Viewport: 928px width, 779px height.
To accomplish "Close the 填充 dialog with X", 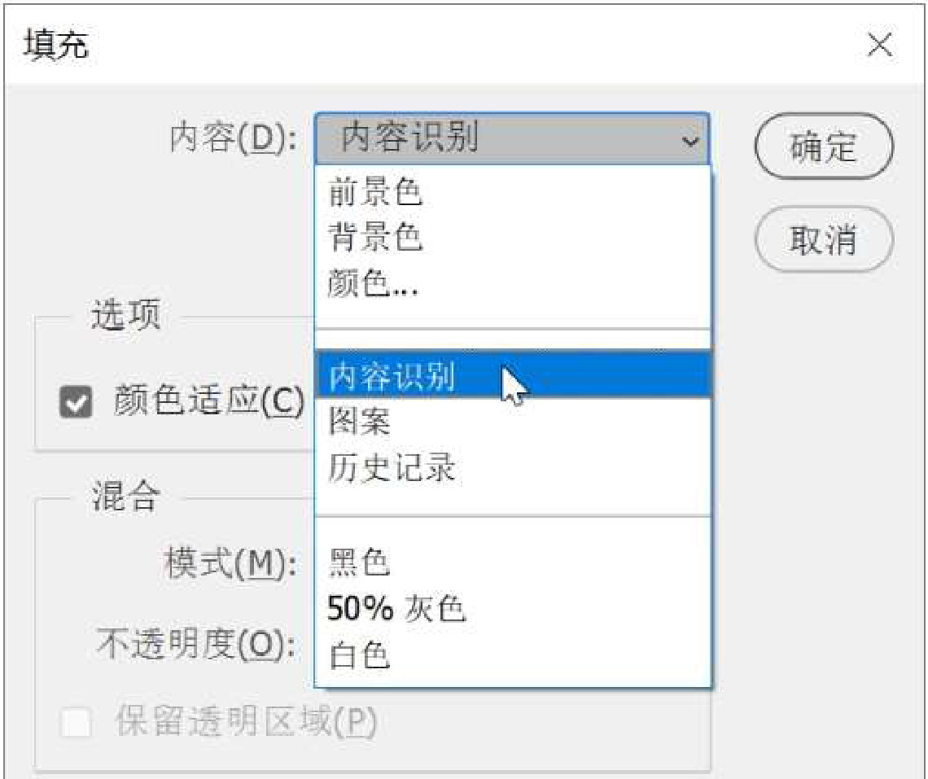I will click(880, 46).
